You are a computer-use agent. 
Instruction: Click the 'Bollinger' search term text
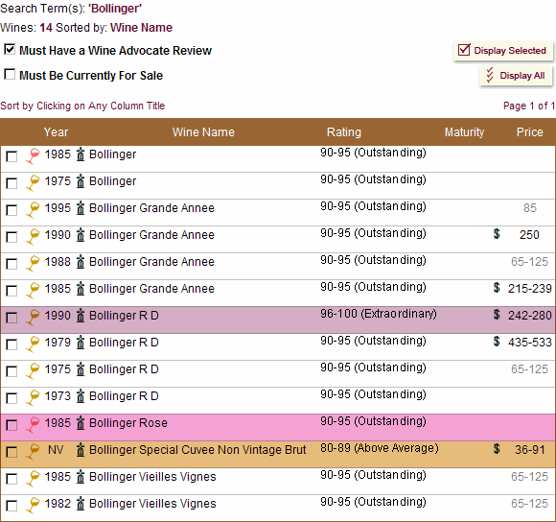coord(115,9)
